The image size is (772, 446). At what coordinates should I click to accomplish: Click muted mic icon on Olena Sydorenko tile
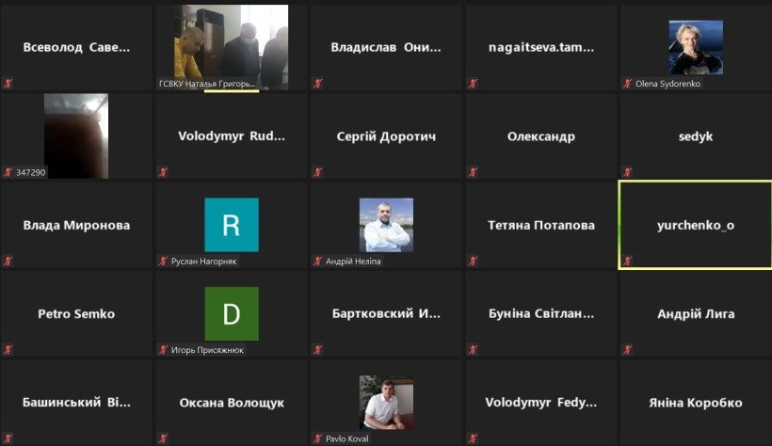(627, 83)
